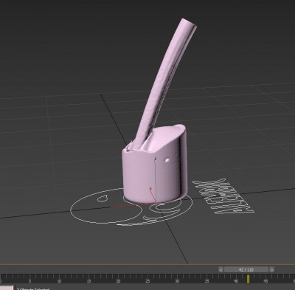Select the yellow key marker on the timeline
This screenshot has width=295, height=290.
[x=248, y=279]
